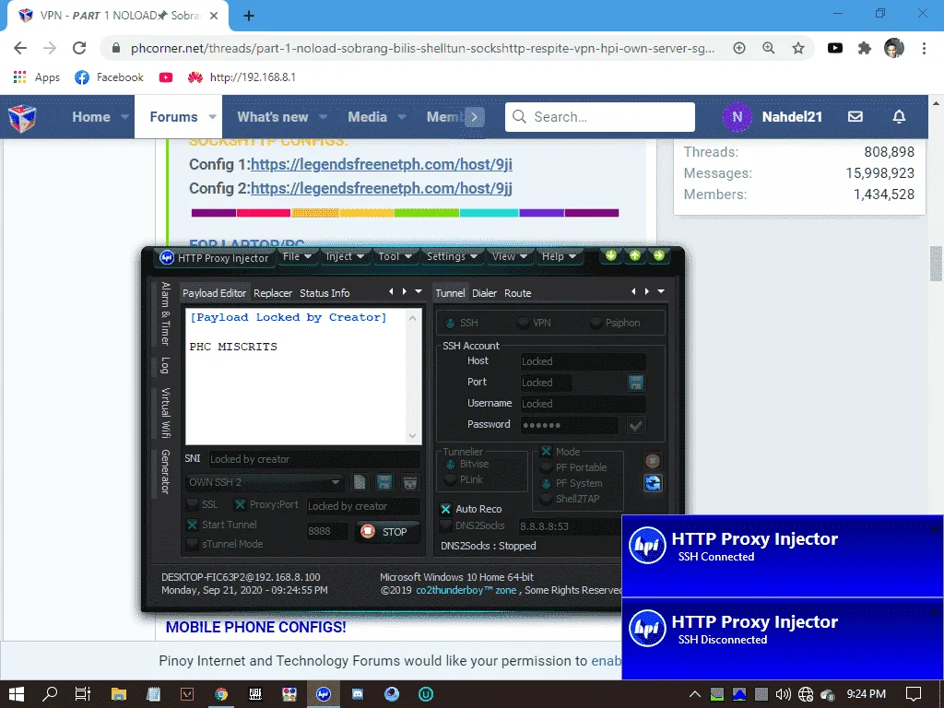Switch to the Status Info tab
944x708 pixels.
pyautogui.click(x=324, y=293)
